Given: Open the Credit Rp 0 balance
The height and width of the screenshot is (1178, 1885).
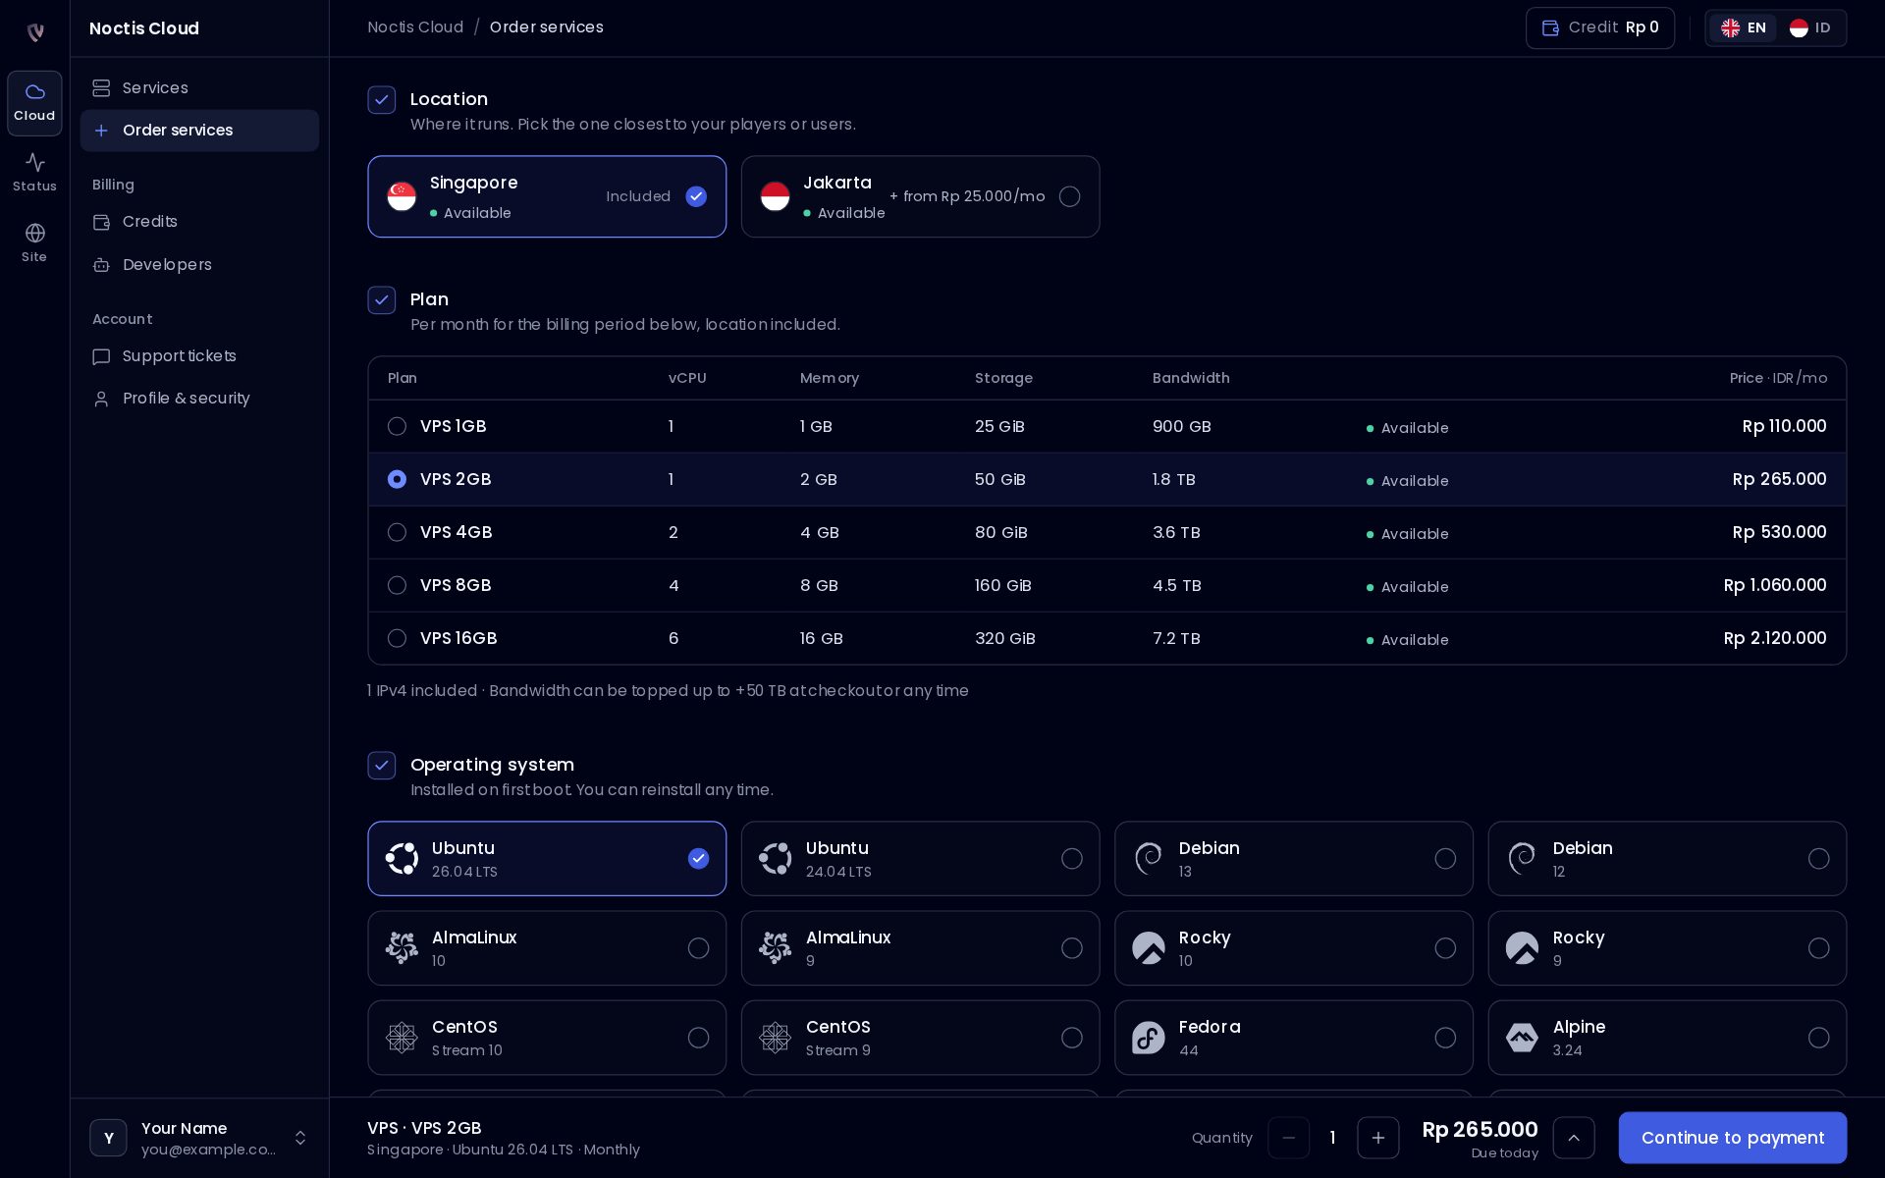Looking at the screenshot, I should click(x=1599, y=27).
